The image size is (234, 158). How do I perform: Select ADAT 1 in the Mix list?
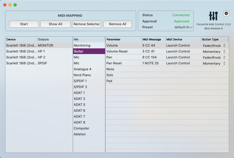pos(89,93)
